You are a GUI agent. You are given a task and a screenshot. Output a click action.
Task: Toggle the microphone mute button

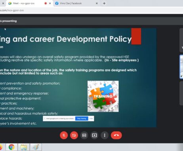(x=64, y=135)
